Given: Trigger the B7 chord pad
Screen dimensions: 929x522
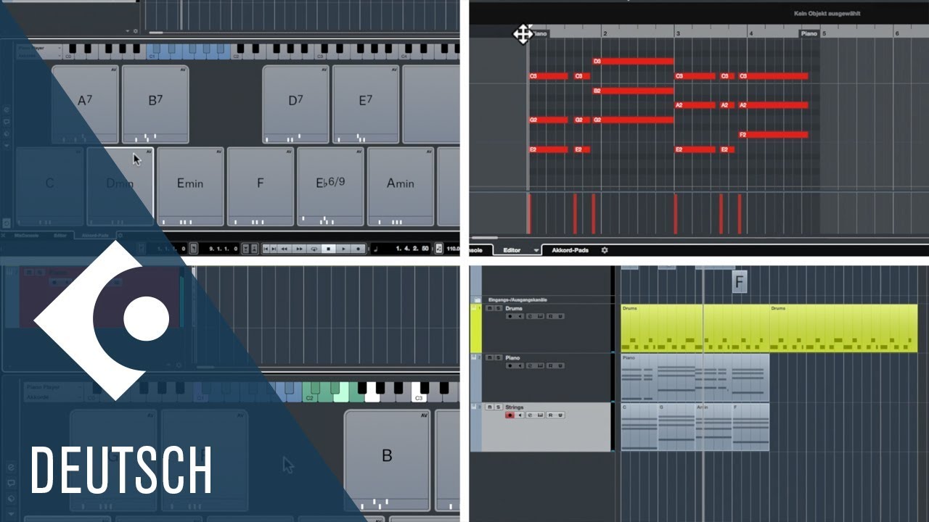Looking at the screenshot, I should tap(155, 104).
